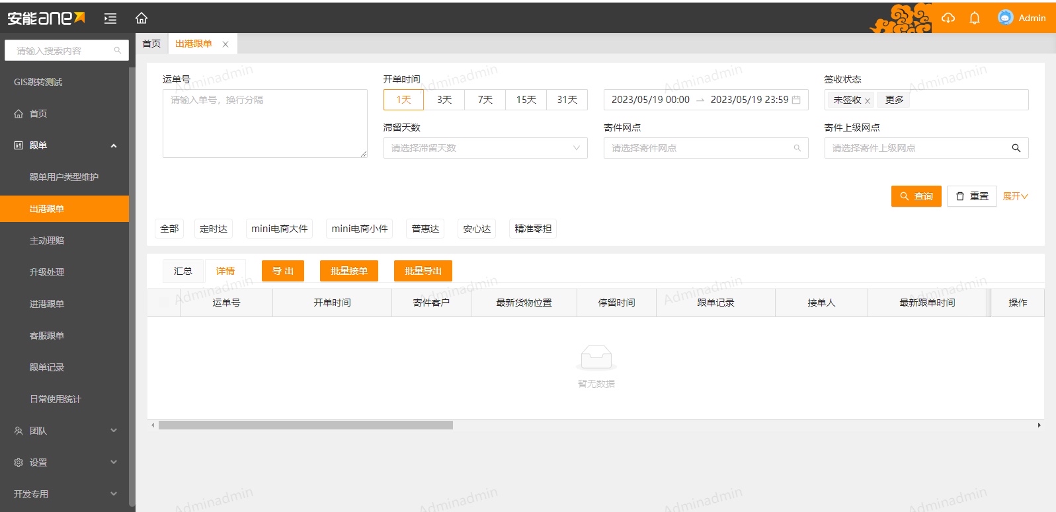Click search icon in 寄件网点 field
1056x512 pixels.
[x=797, y=148]
